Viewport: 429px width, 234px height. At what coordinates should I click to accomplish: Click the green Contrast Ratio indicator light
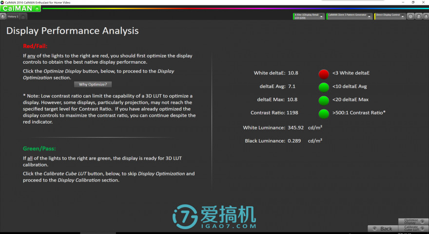point(324,113)
